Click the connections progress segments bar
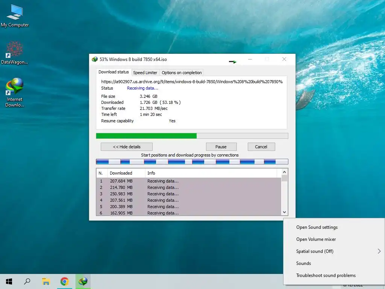The width and height of the screenshot is (385, 289). pos(192,161)
